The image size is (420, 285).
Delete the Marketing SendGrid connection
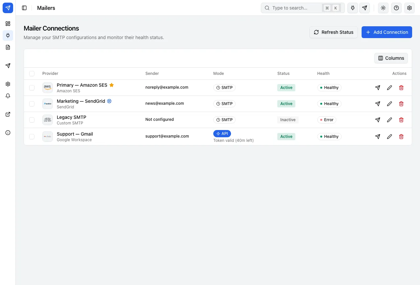pyautogui.click(x=401, y=104)
